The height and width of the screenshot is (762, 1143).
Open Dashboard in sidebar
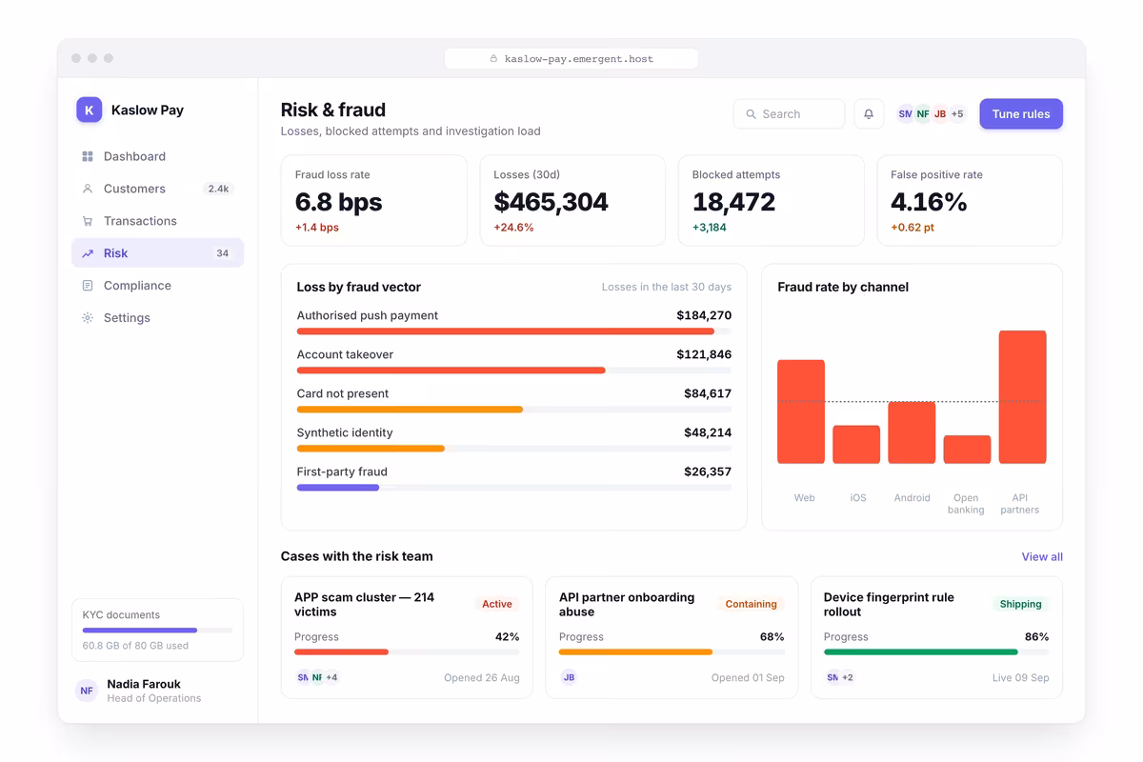pos(157,156)
